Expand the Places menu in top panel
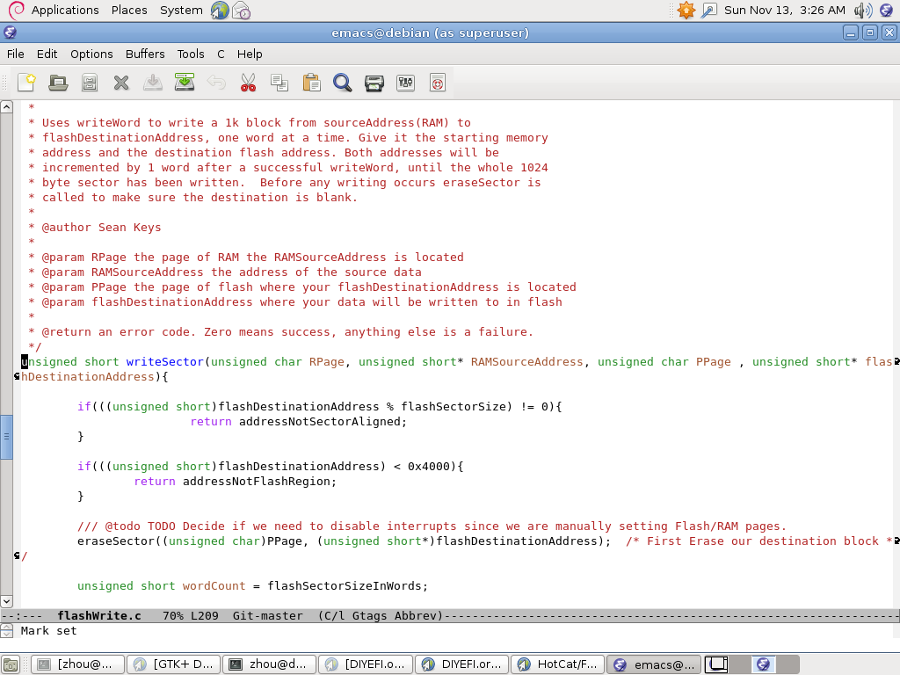 point(129,11)
